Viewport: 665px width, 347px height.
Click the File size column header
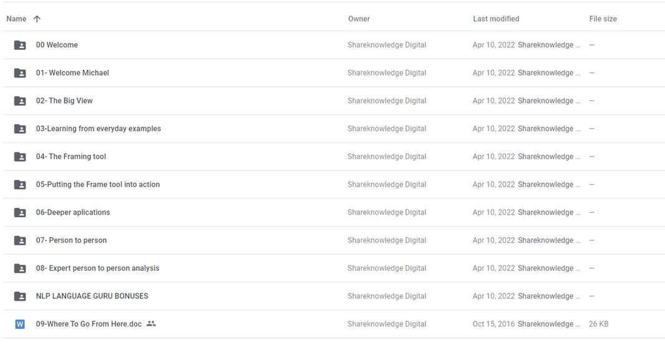(x=603, y=19)
